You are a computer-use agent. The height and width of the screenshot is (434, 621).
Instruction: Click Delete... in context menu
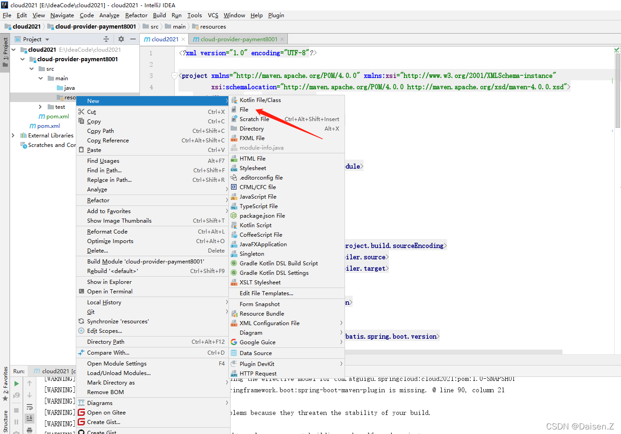point(153,251)
